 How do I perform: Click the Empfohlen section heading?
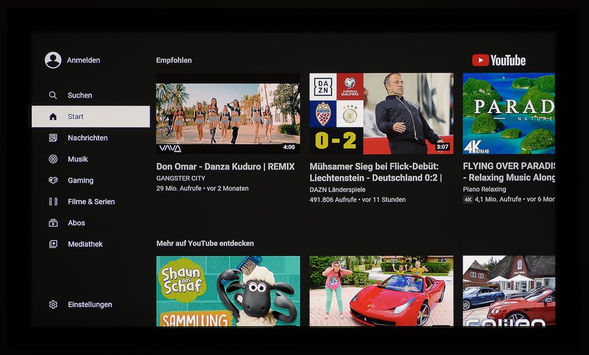pos(174,61)
